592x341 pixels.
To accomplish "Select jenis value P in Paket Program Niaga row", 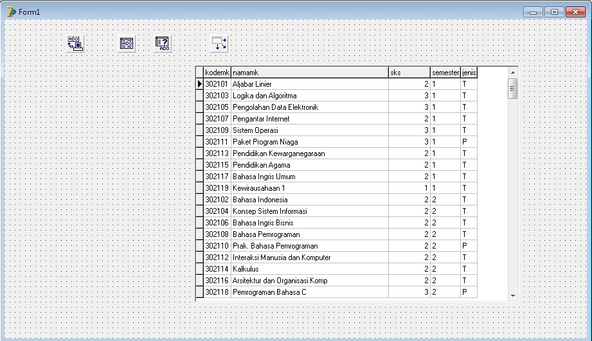I will point(469,142).
